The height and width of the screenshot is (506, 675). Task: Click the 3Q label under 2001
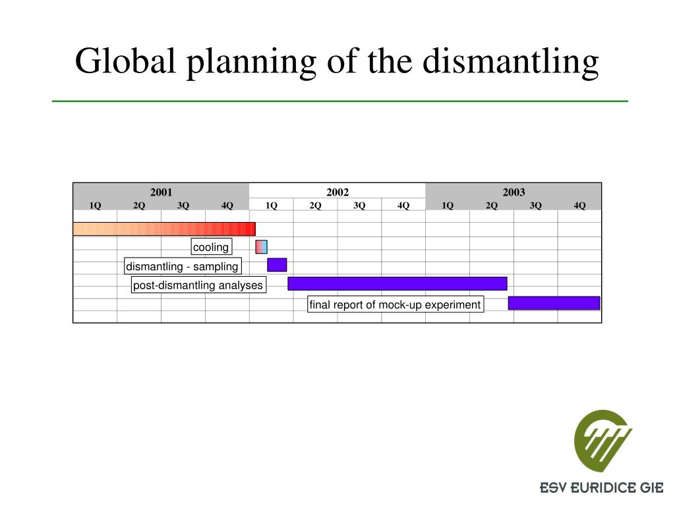[x=183, y=206]
